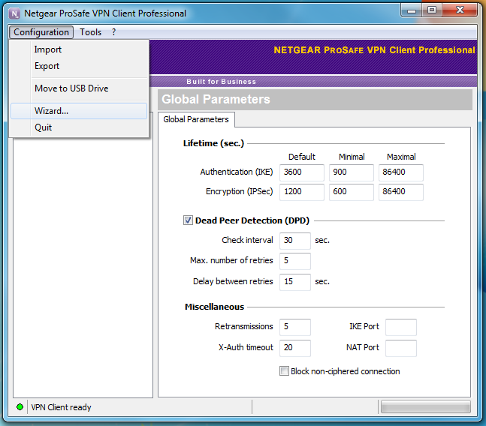Click the status bar progress bar
The width and height of the screenshot is (486, 426).
coord(426,406)
